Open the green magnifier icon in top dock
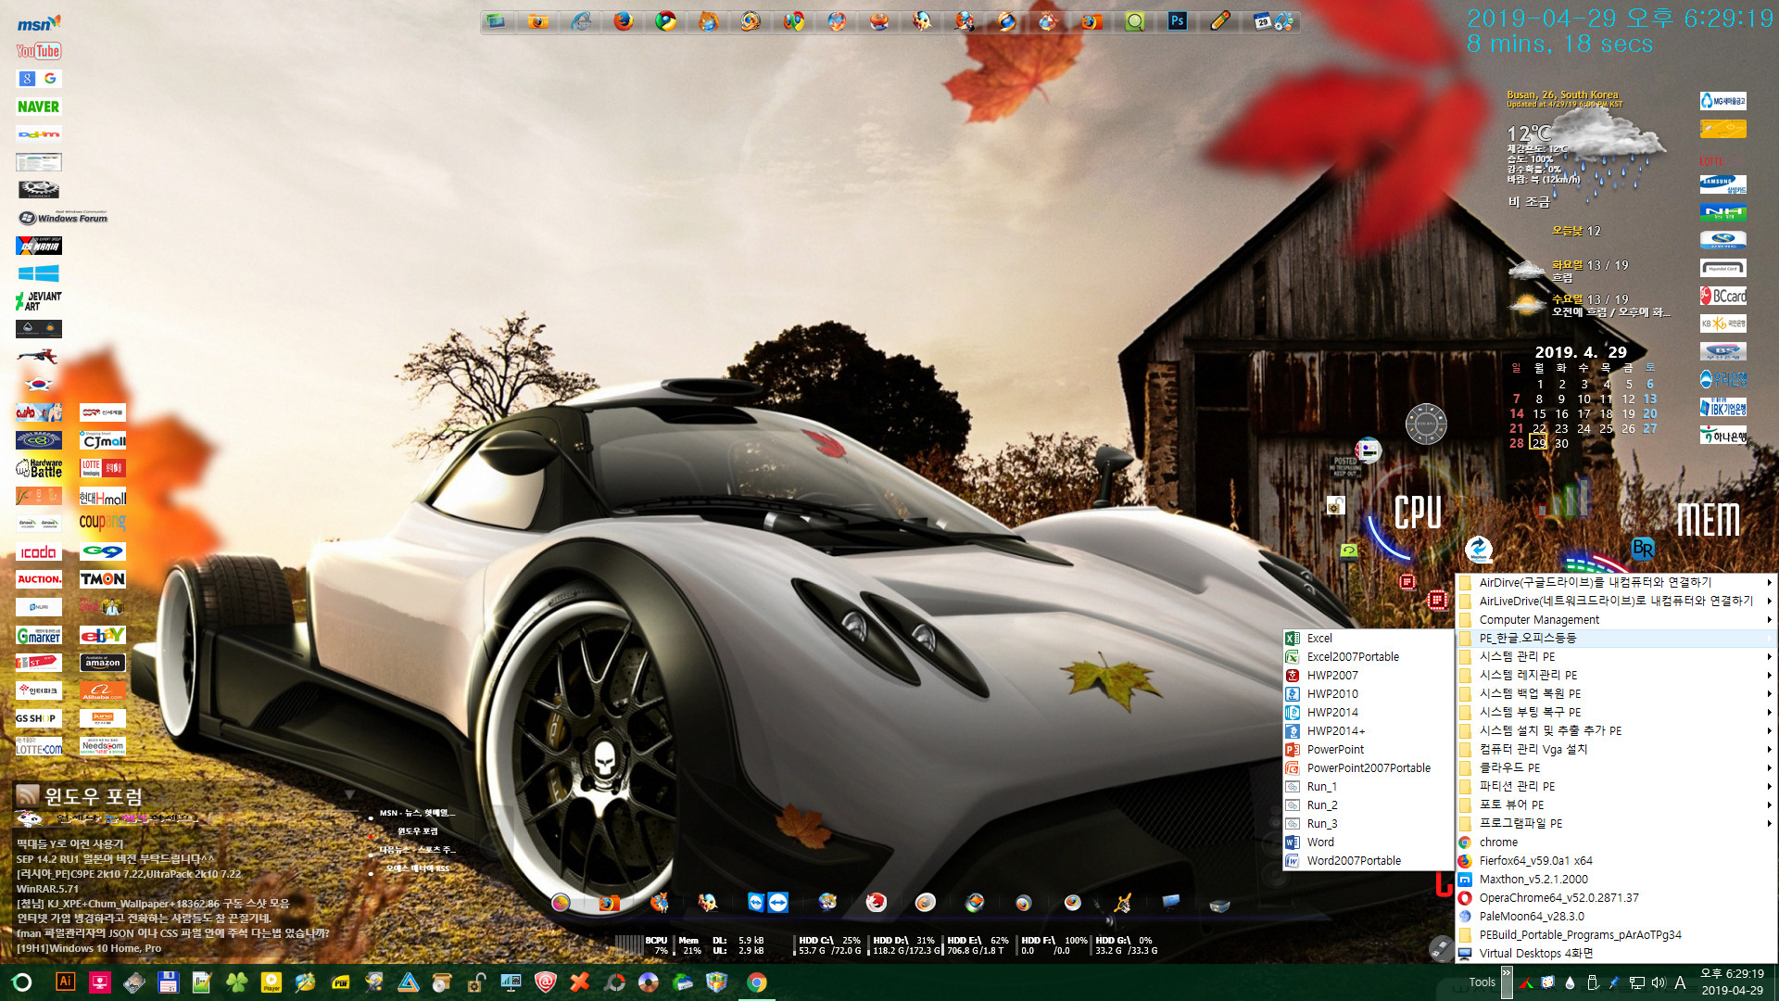Image resolution: width=1779 pixels, height=1001 pixels. [x=1134, y=20]
